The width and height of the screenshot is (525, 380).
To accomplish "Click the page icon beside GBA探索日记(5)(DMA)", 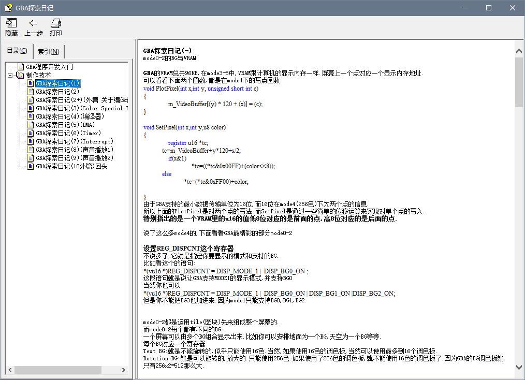I will 30,124.
